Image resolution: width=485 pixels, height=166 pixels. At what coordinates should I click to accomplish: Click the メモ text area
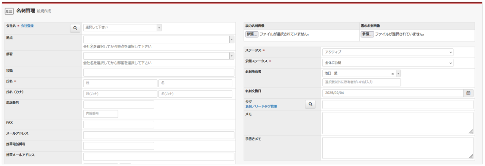pyautogui.click(x=398, y=123)
